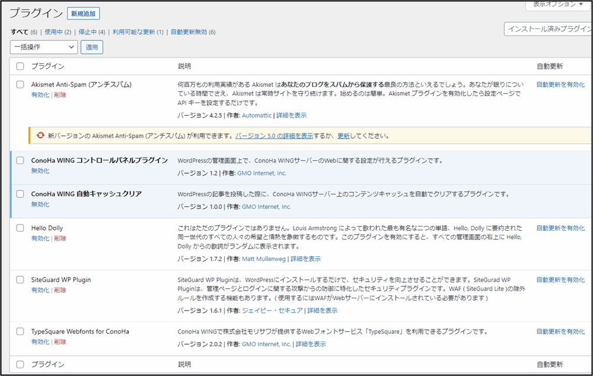Click the Hello Dolly plugin name
This screenshot has width=593, height=376.
click(47, 228)
